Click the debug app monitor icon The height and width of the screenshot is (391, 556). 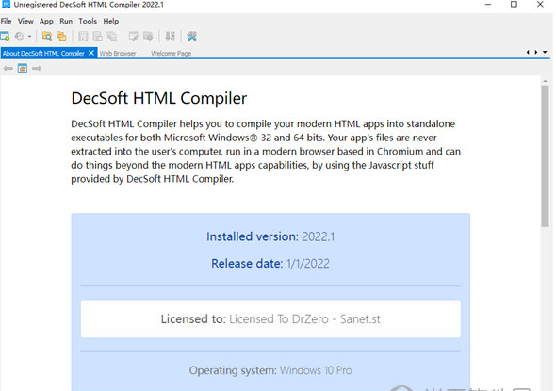[x=148, y=36]
